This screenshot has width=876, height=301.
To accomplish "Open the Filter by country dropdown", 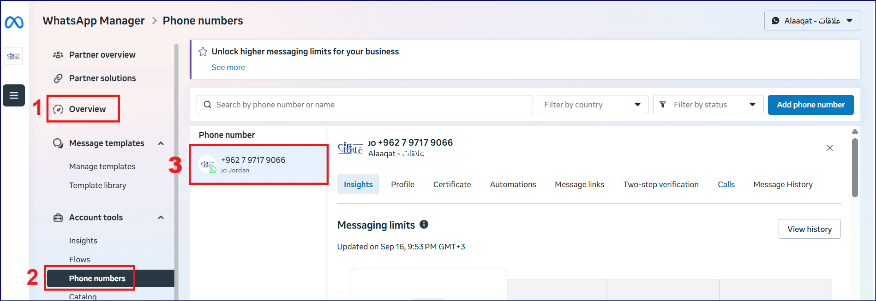I will tap(593, 105).
